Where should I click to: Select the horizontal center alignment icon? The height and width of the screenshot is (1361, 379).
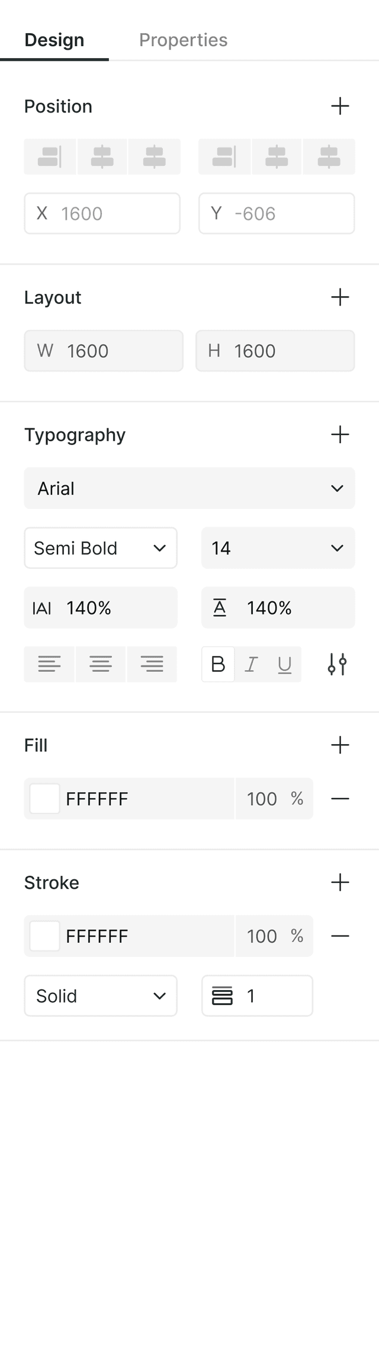point(101,156)
